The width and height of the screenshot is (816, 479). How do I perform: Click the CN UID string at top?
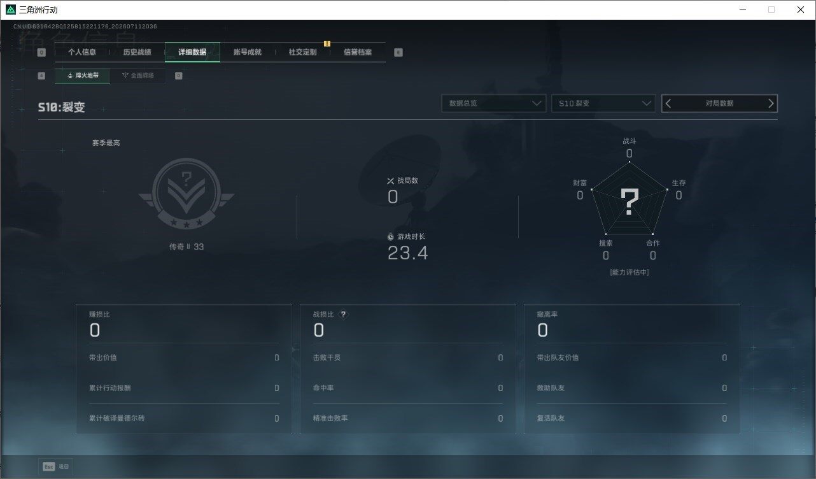(x=85, y=27)
